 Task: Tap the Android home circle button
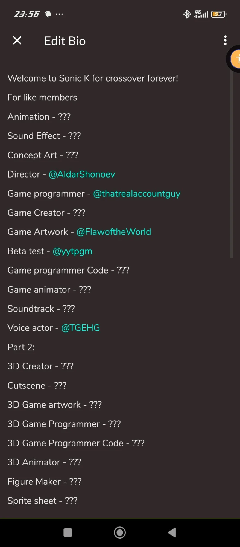click(120, 533)
